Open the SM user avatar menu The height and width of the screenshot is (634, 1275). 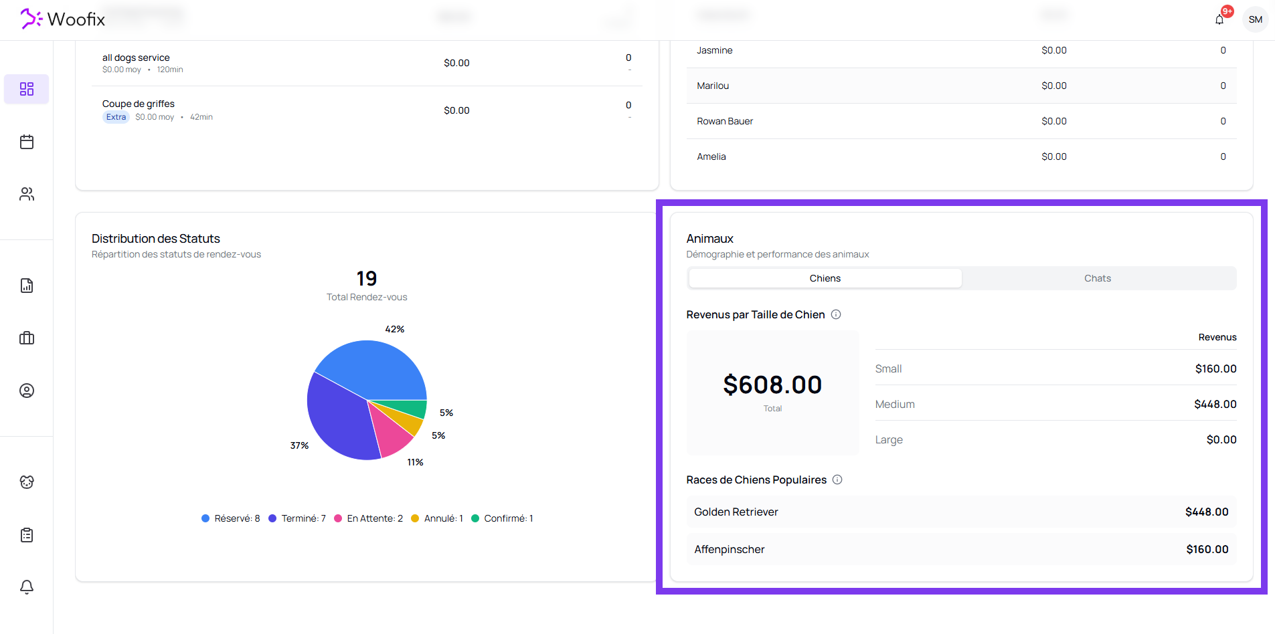point(1255,19)
